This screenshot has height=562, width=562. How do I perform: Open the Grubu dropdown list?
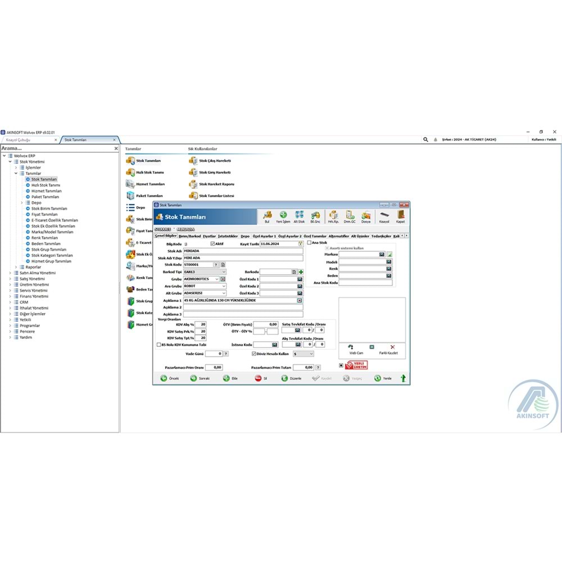coord(217,279)
